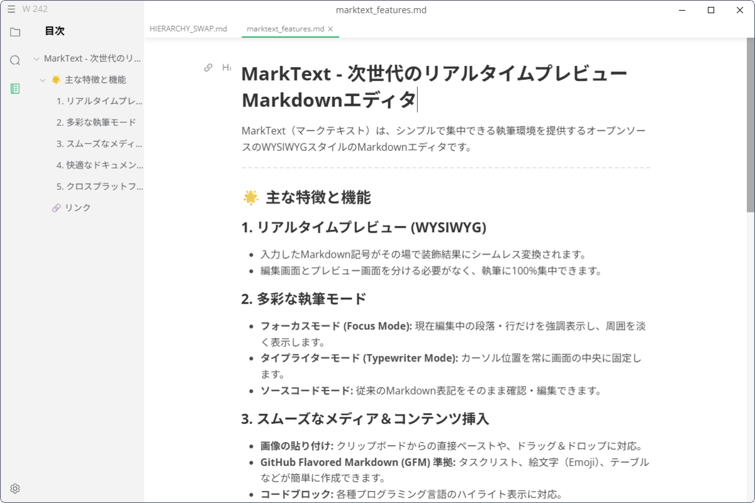Click heading 2. 多彩な執筆モード in editor
This screenshot has height=503, width=755.
pos(304,299)
